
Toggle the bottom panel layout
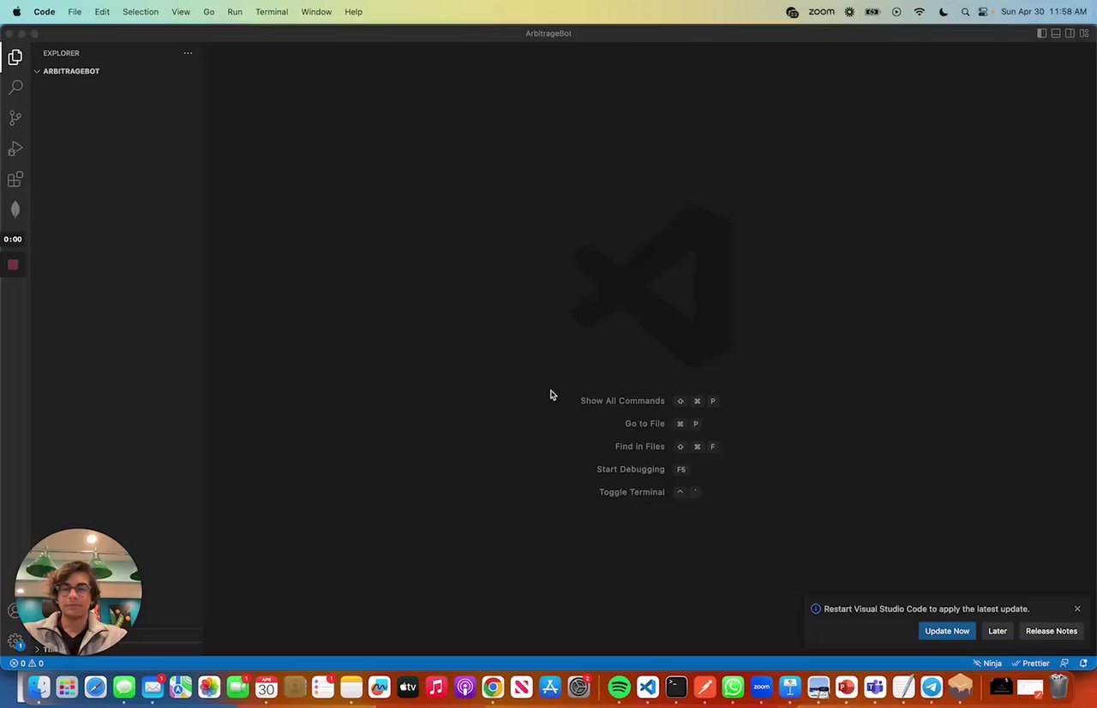tap(1056, 33)
